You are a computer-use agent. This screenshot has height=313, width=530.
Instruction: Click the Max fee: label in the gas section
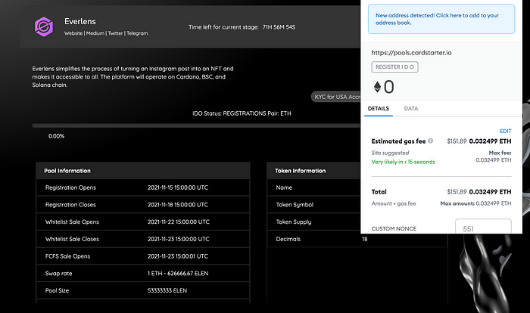point(500,153)
